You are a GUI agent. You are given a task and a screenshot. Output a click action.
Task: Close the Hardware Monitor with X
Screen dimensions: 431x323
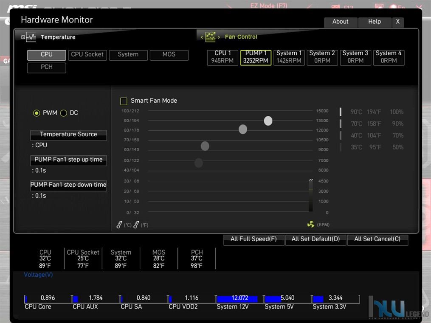[x=398, y=22]
